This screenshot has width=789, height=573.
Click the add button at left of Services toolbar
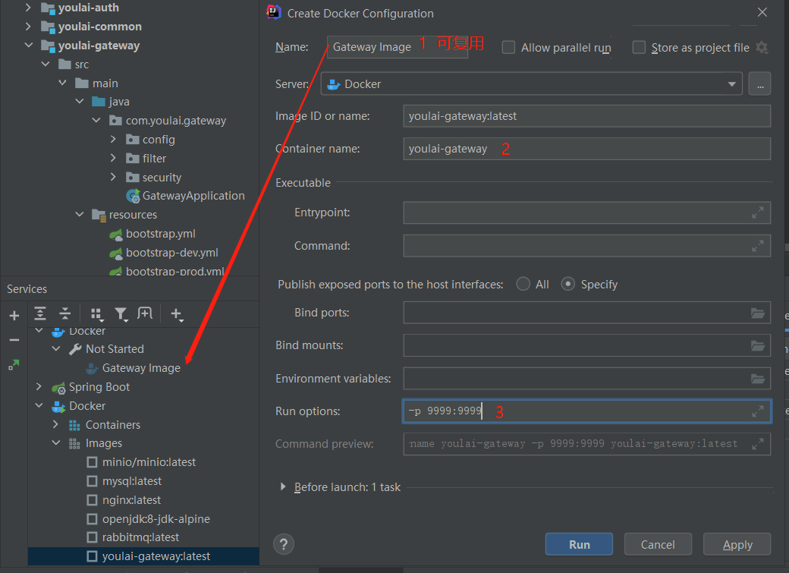[x=14, y=316]
